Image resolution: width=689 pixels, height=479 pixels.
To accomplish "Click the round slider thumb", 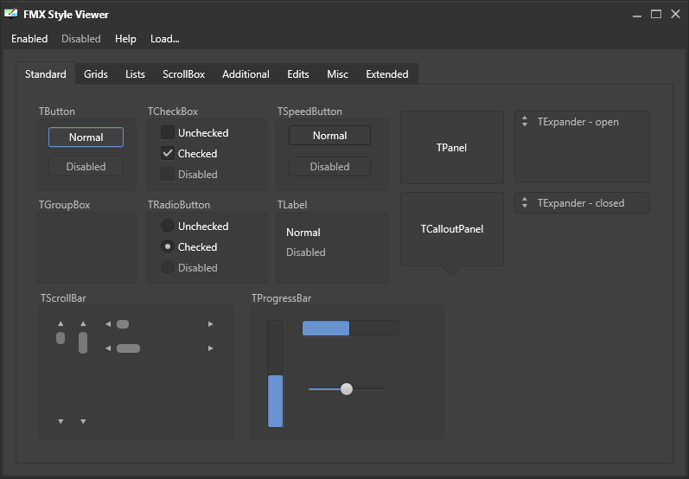I will [347, 389].
